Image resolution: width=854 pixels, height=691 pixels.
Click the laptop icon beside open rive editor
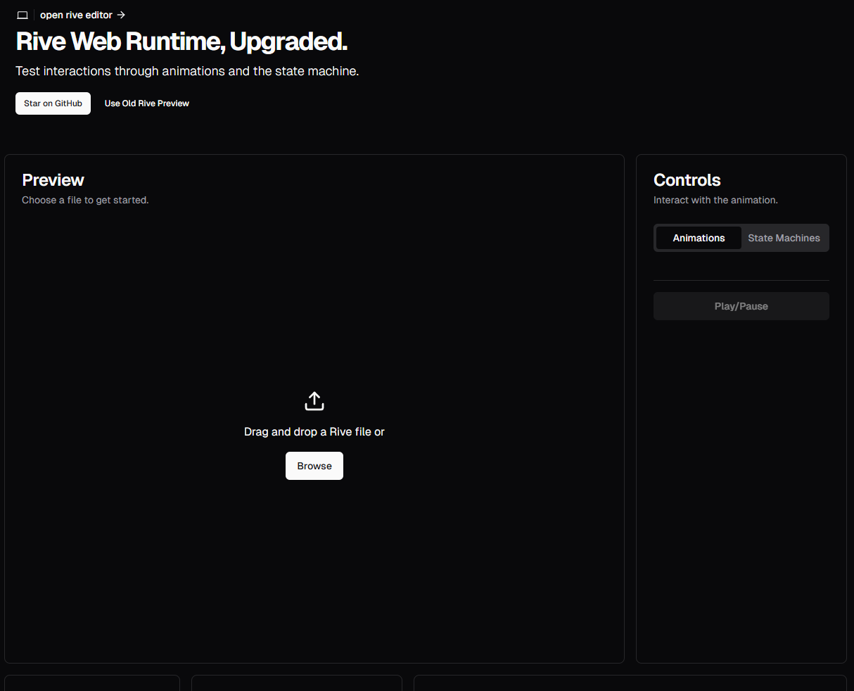coord(23,15)
